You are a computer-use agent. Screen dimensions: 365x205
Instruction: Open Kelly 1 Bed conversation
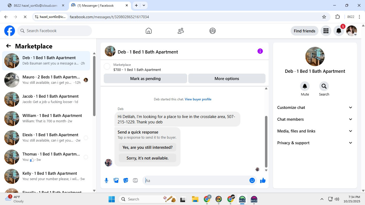point(46,176)
